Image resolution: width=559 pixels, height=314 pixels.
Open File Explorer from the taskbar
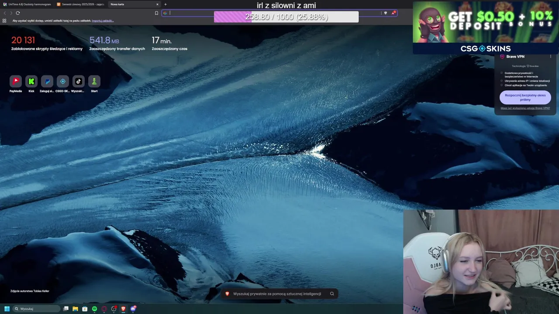click(76, 309)
